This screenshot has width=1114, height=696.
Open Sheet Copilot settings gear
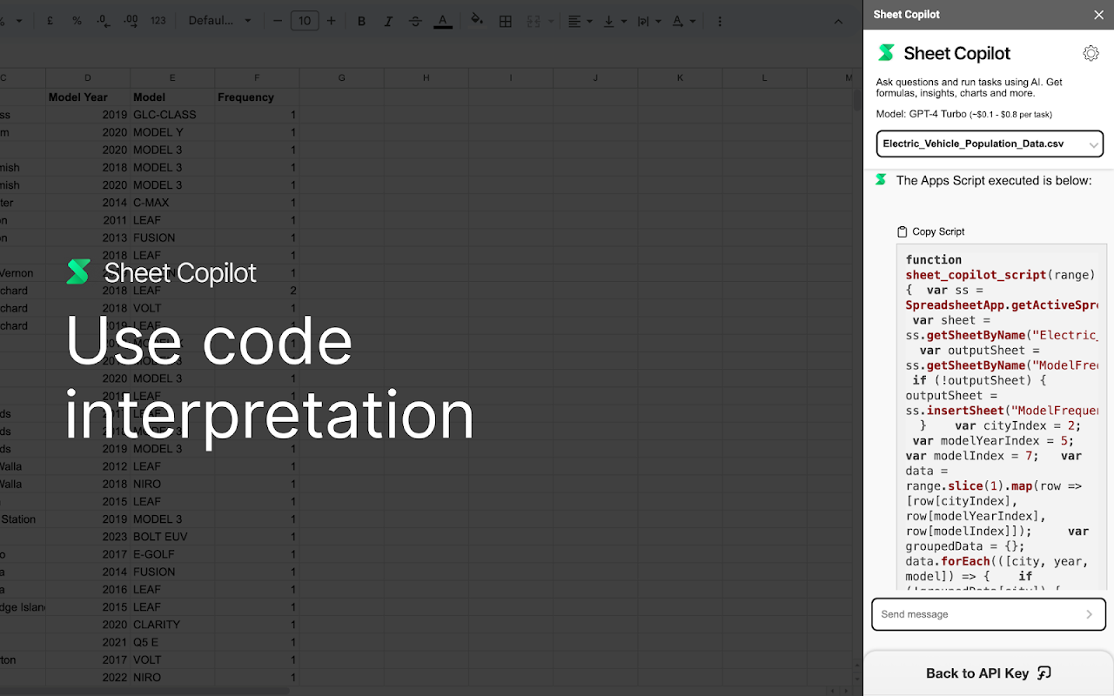(x=1091, y=53)
